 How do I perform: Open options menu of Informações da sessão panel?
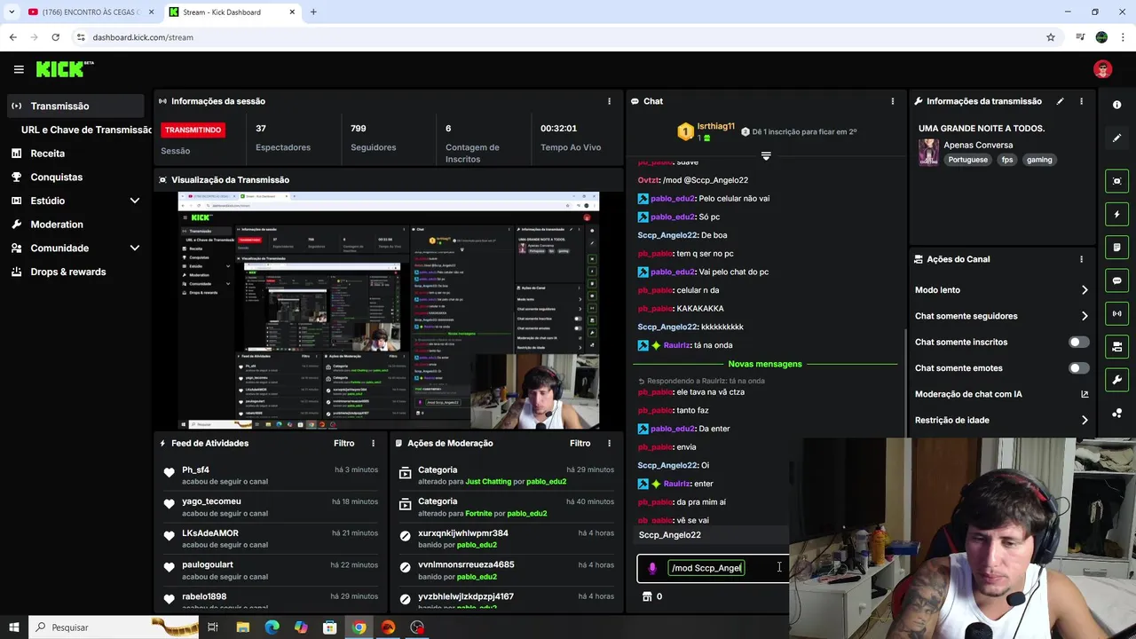pos(609,101)
